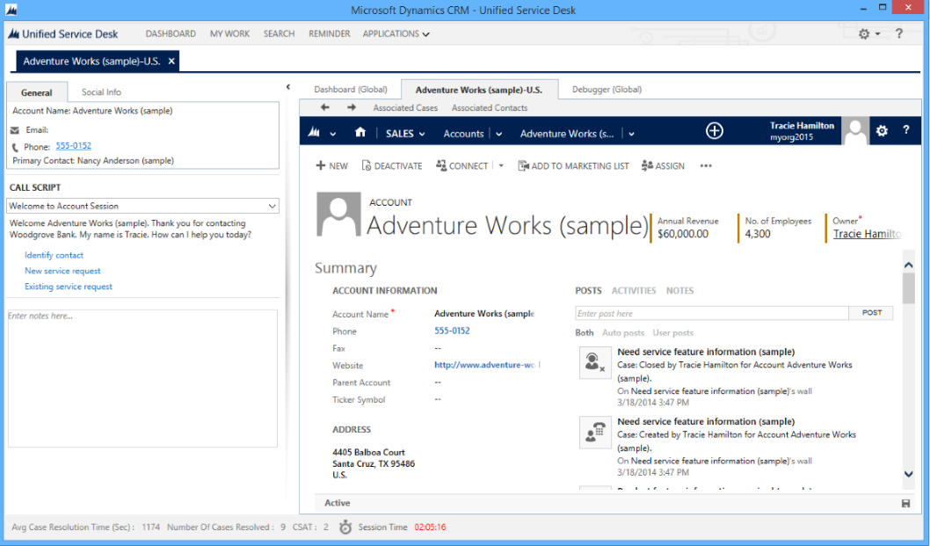Click the Add to Marketing List icon
930x546 pixels.
522,165
